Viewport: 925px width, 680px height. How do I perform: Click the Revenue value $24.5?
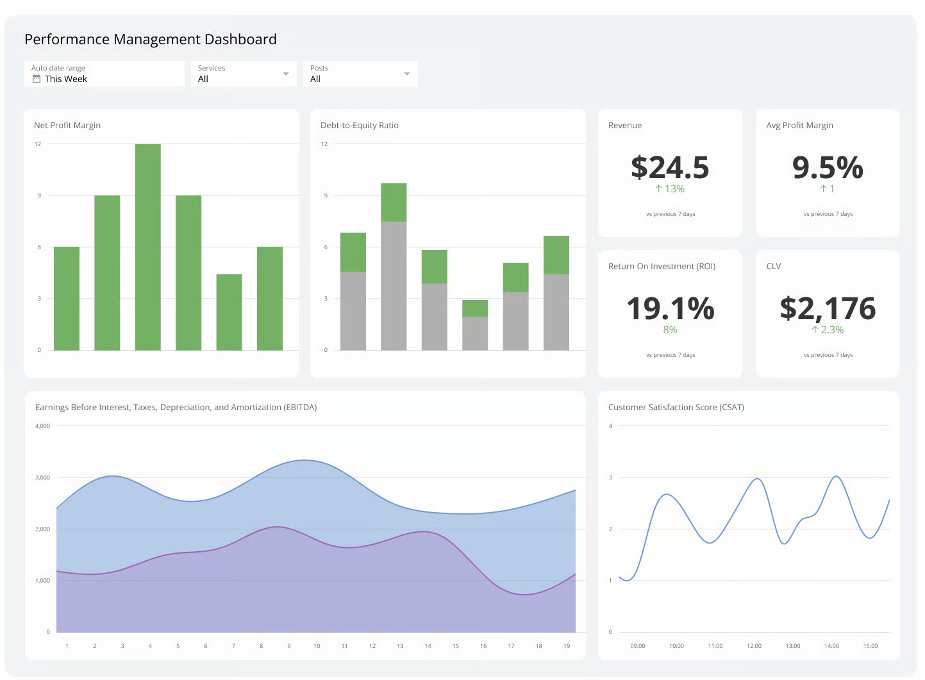(x=670, y=167)
